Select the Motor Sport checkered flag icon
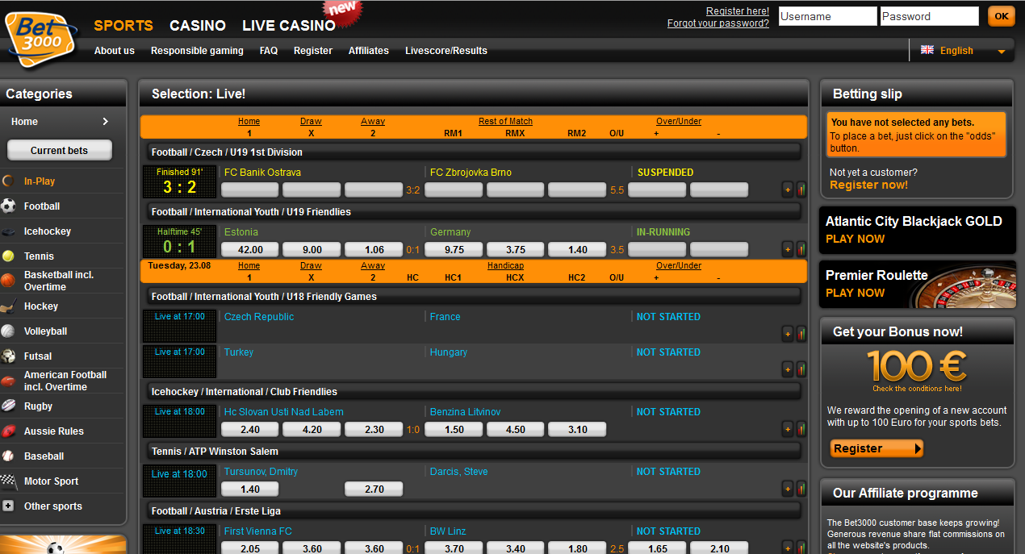1025x554 pixels. [8, 481]
